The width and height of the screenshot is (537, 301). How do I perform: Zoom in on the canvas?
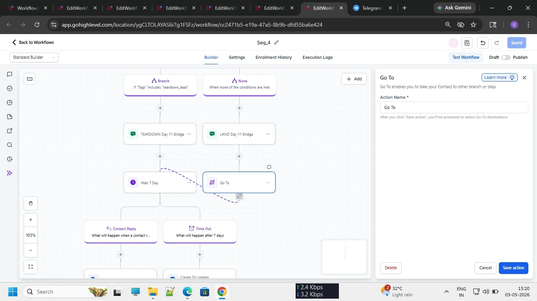coord(31,220)
